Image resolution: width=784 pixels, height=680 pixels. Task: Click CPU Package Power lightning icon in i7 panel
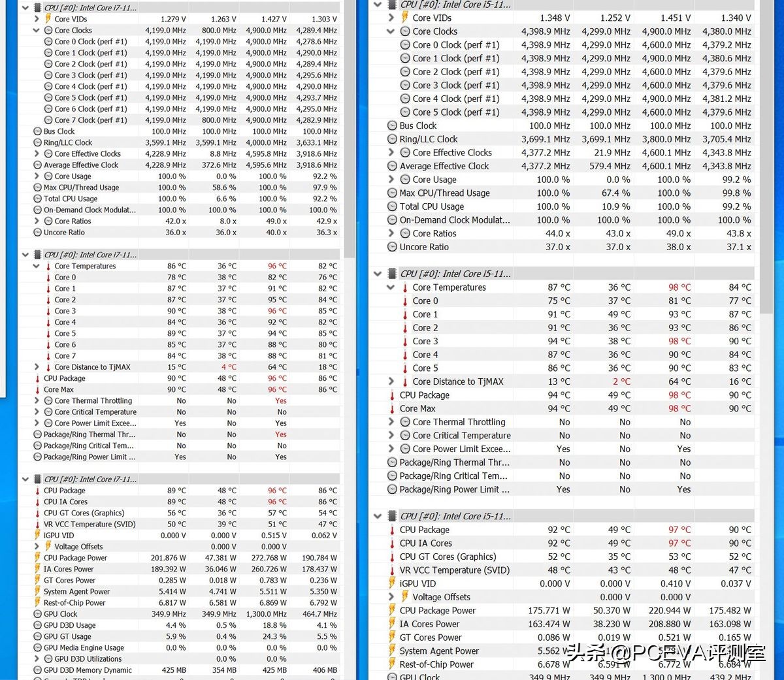tap(38, 558)
